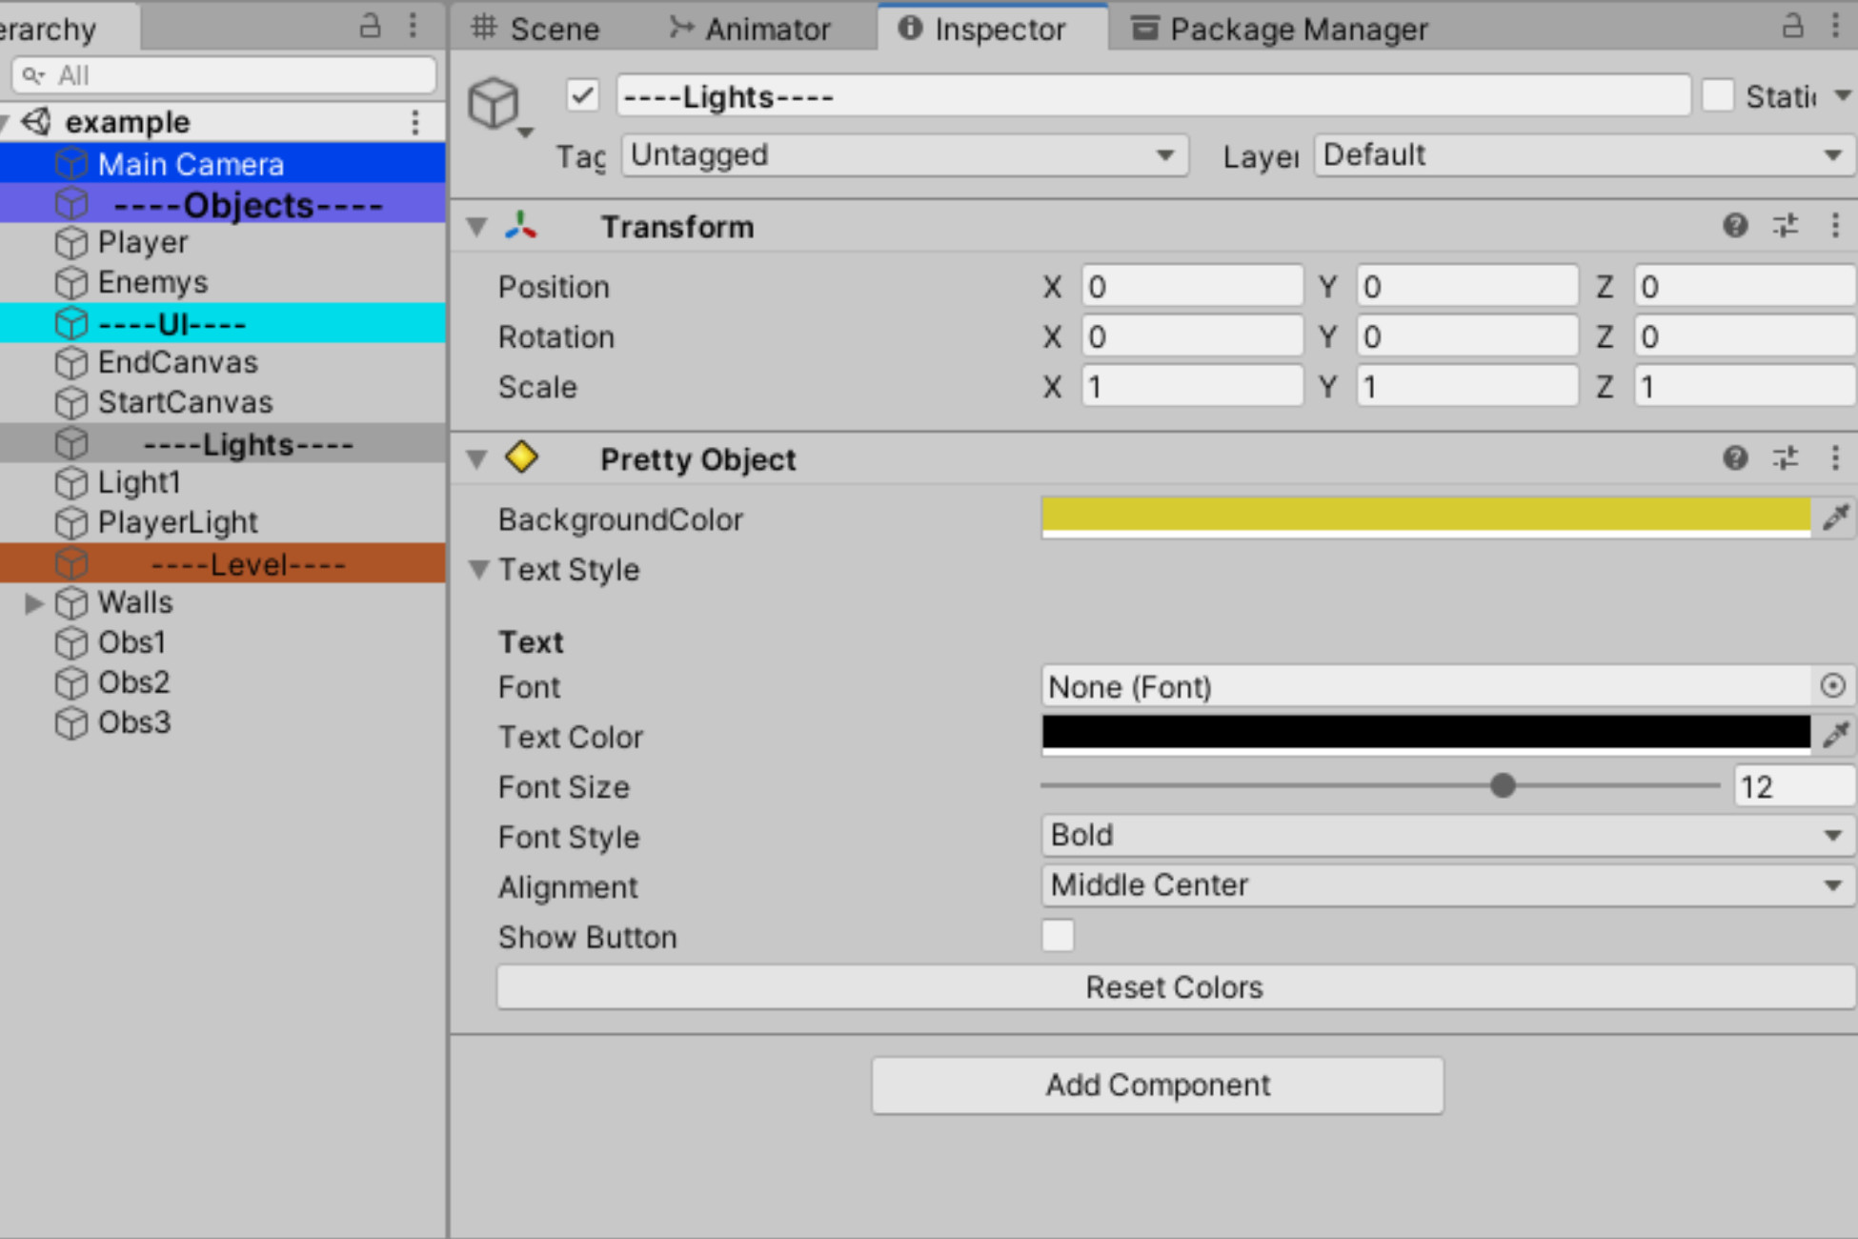The height and width of the screenshot is (1239, 1858).
Task: Click the Pretty Object overflow menu
Action: (1835, 458)
